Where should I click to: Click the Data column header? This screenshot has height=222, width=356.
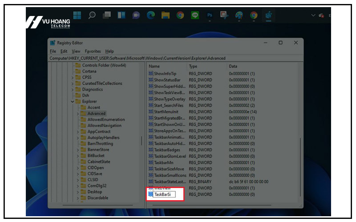(x=233, y=66)
